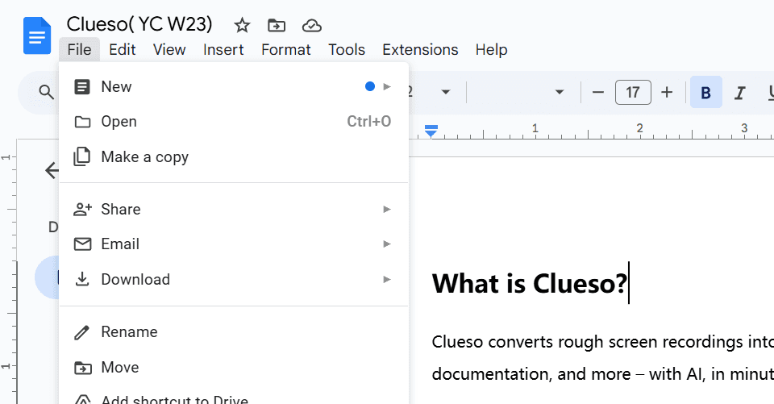Click the document title Clueso( YC W23)
774x404 pixels.
(139, 24)
